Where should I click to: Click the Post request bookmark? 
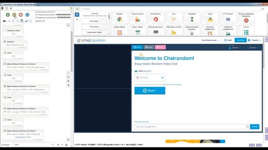[x=94, y=27]
